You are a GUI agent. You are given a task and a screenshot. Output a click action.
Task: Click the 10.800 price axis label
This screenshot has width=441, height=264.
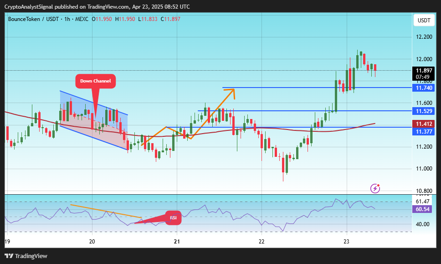424,191
